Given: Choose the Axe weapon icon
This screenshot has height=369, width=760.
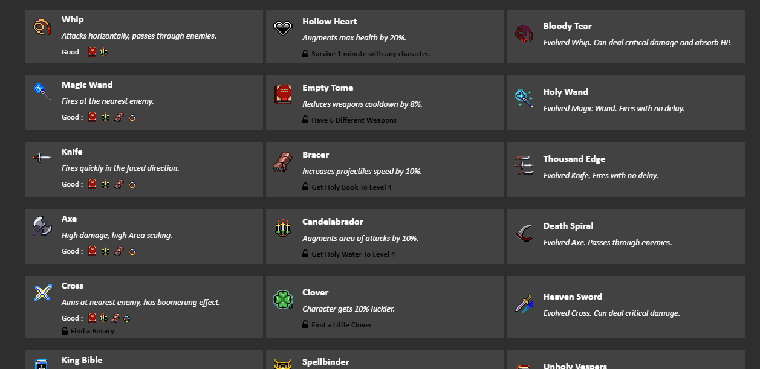Looking at the screenshot, I should (42, 226).
